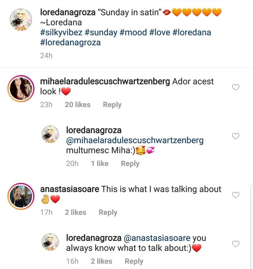Open the #silkyvibez hashtag
253x269 pixels.
pos(61,32)
